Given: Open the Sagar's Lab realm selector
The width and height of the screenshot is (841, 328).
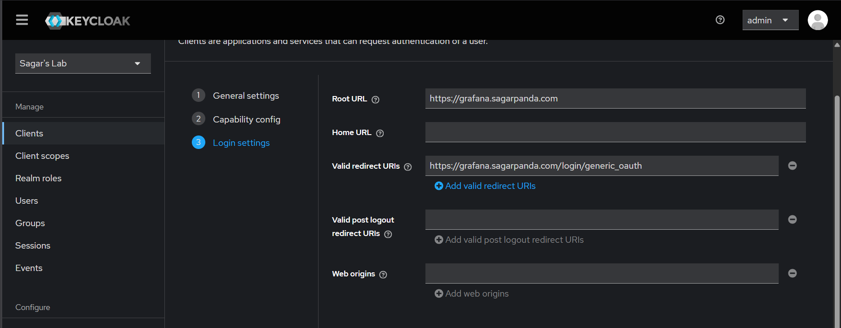Looking at the screenshot, I should tap(83, 63).
